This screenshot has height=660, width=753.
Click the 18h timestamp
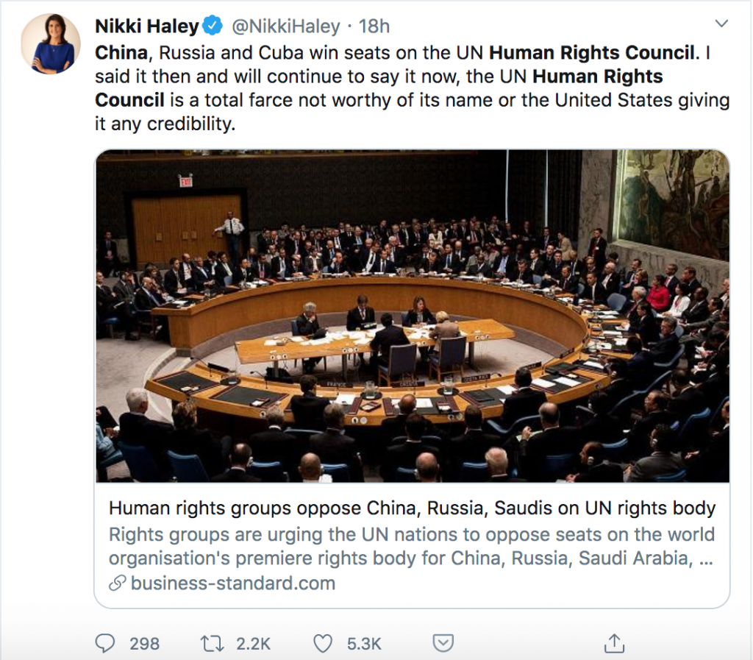pos(374,26)
